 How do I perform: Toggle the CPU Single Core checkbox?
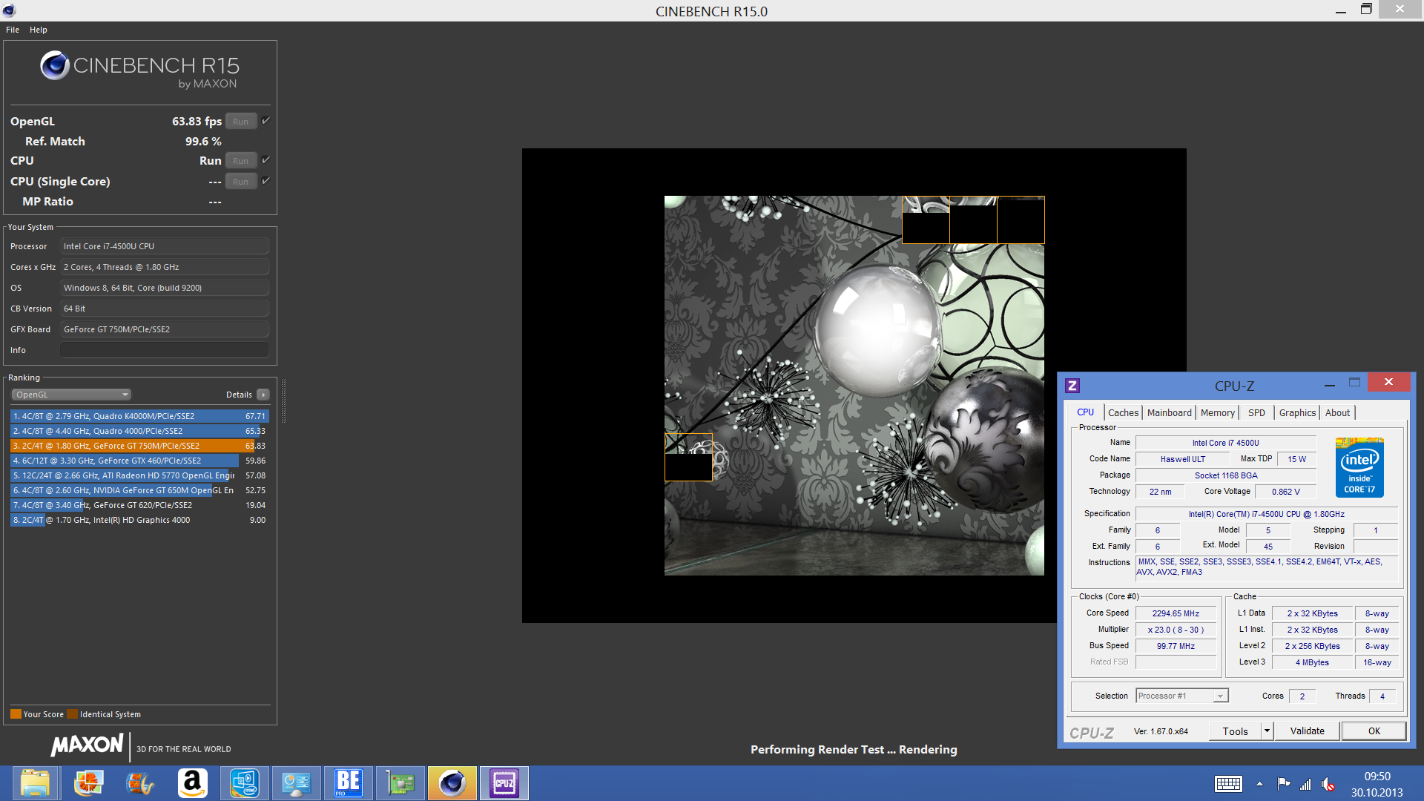266,181
